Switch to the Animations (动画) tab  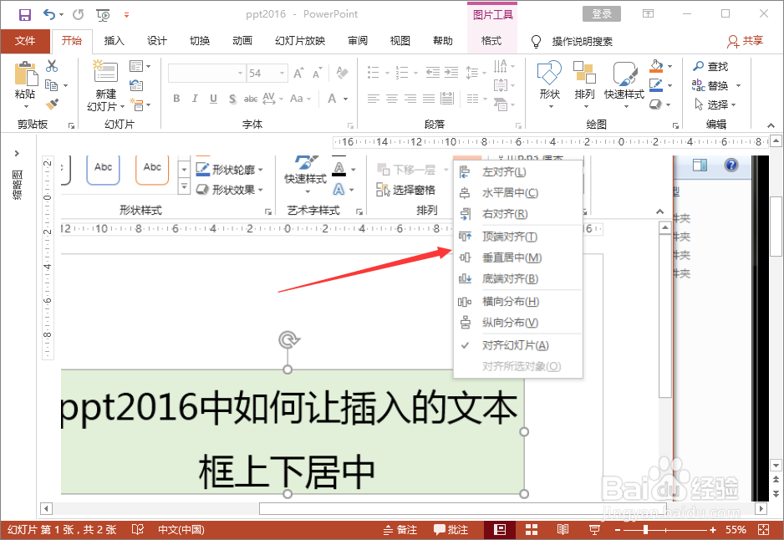tap(242, 41)
